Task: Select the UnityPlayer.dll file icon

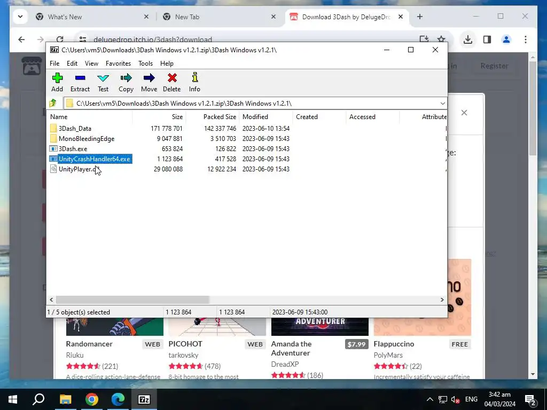Action: pos(53,169)
